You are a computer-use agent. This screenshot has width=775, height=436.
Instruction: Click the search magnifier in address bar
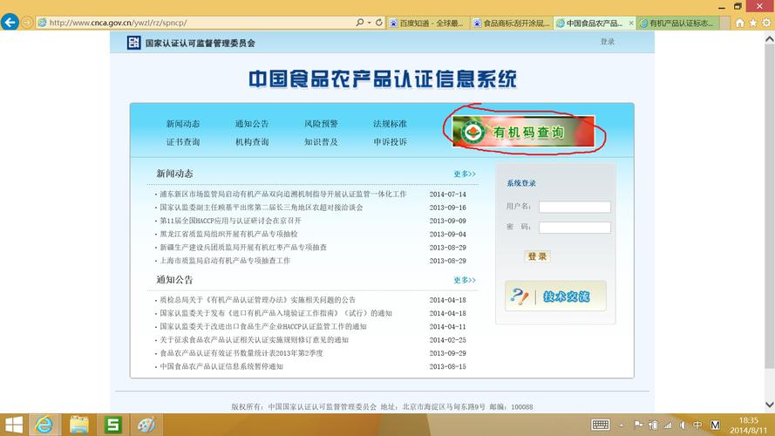click(359, 23)
